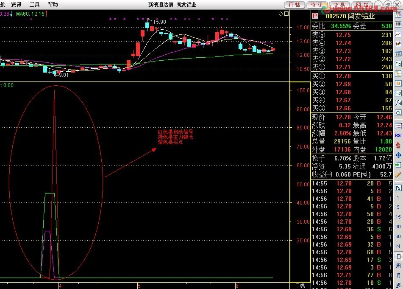The width and height of the screenshot is (403, 289).
Task: Switch to the 行情 tab button
Action: coord(295,5)
